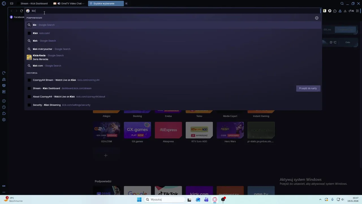Open Security - Kick Streaming history entry
362x204 pixels.
pyautogui.click(x=174, y=105)
